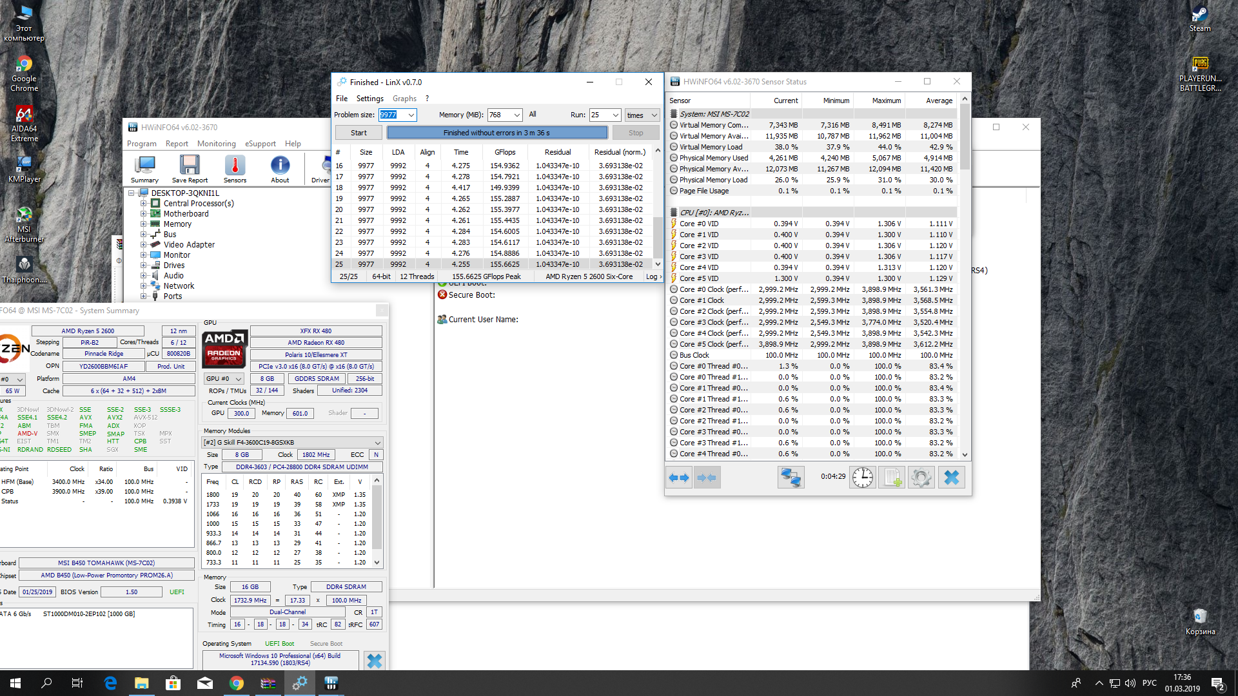Open sensor settings gear icon
The image size is (1238, 696).
921,478
